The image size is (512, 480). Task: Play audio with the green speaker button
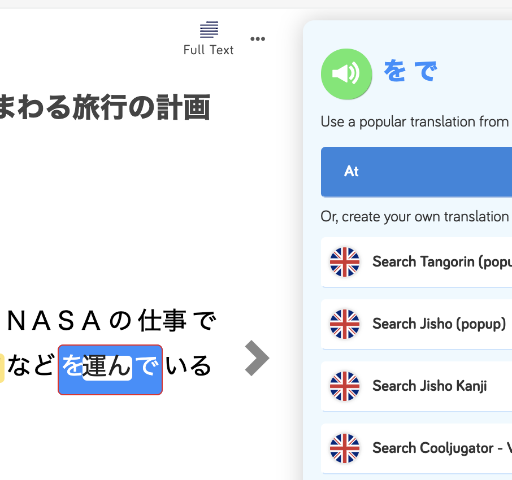click(x=346, y=74)
